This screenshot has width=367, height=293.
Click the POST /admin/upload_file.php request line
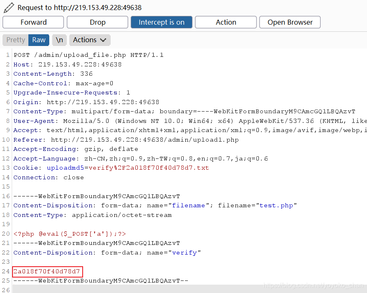coord(89,55)
